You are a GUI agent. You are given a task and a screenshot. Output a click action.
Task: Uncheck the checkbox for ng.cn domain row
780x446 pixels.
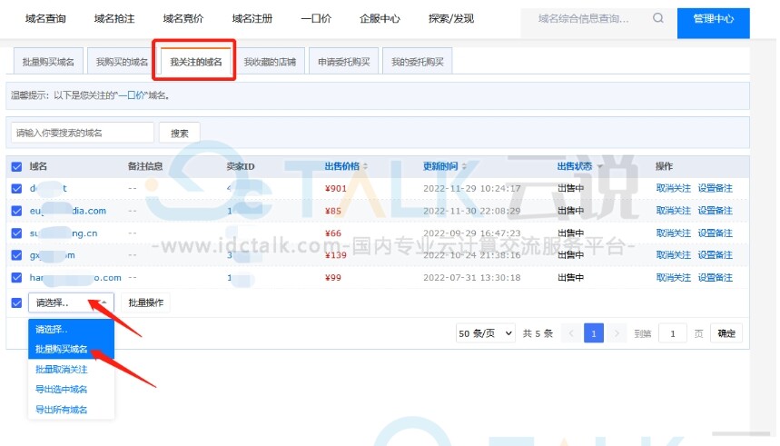point(16,233)
